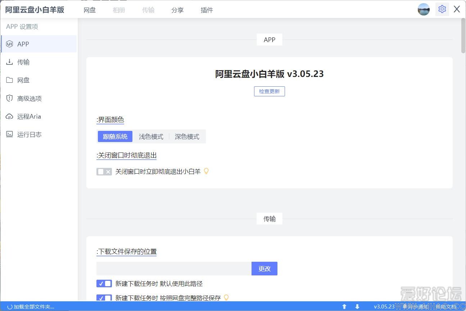The width and height of the screenshot is (466, 311).
Task: Click the UI icon beside APP
Action: click(10, 44)
